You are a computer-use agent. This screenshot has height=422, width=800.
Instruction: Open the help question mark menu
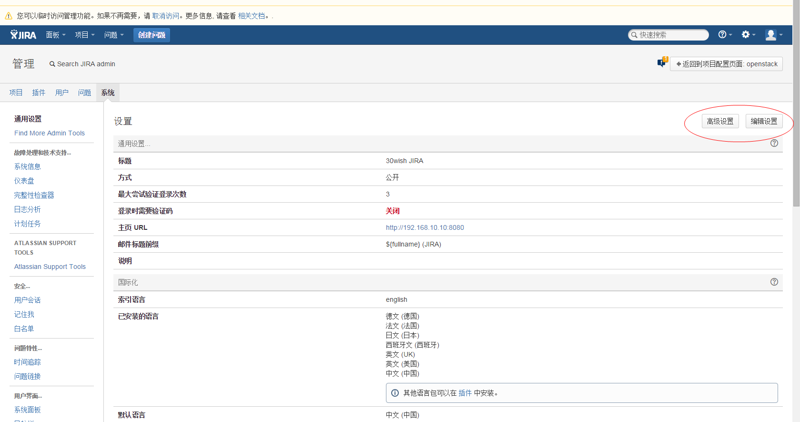725,34
